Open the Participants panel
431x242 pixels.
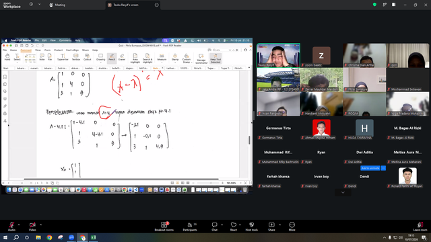point(190,227)
